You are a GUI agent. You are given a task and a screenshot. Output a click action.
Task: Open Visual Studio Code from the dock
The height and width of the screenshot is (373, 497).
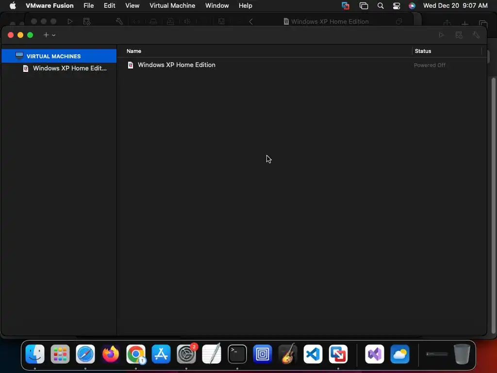coord(313,354)
